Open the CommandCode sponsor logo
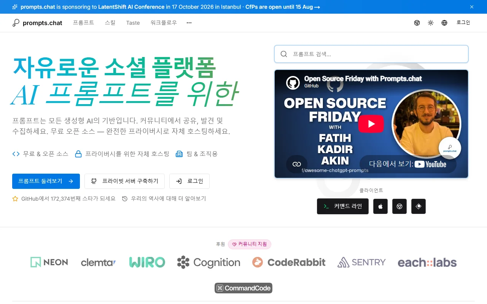The height and width of the screenshot is (304, 487). (243, 288)
